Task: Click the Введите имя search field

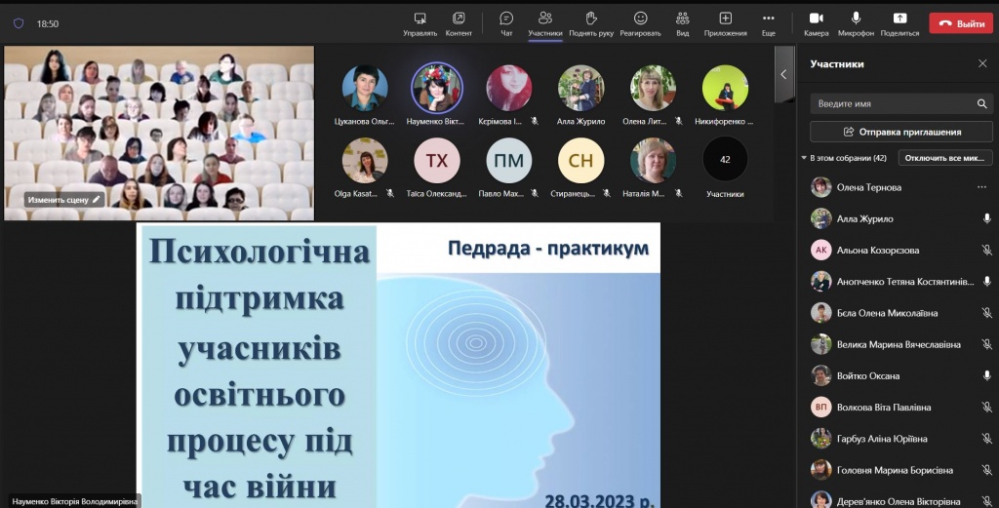Action: pos(900,103)
